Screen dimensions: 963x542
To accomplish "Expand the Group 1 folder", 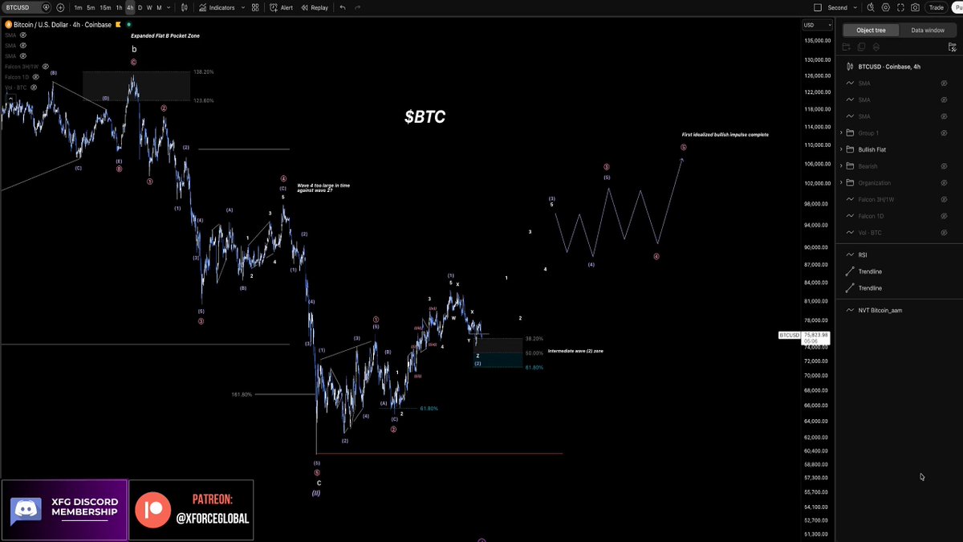I will [x=841, y=132].
